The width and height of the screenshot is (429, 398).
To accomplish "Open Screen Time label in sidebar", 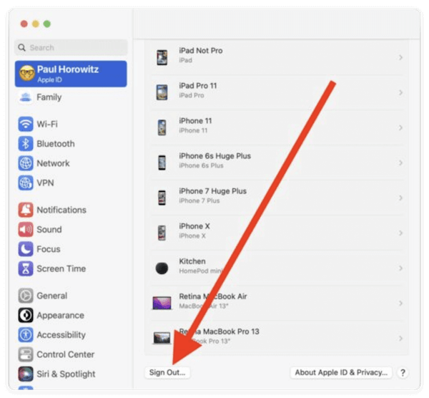I will 61,268.
